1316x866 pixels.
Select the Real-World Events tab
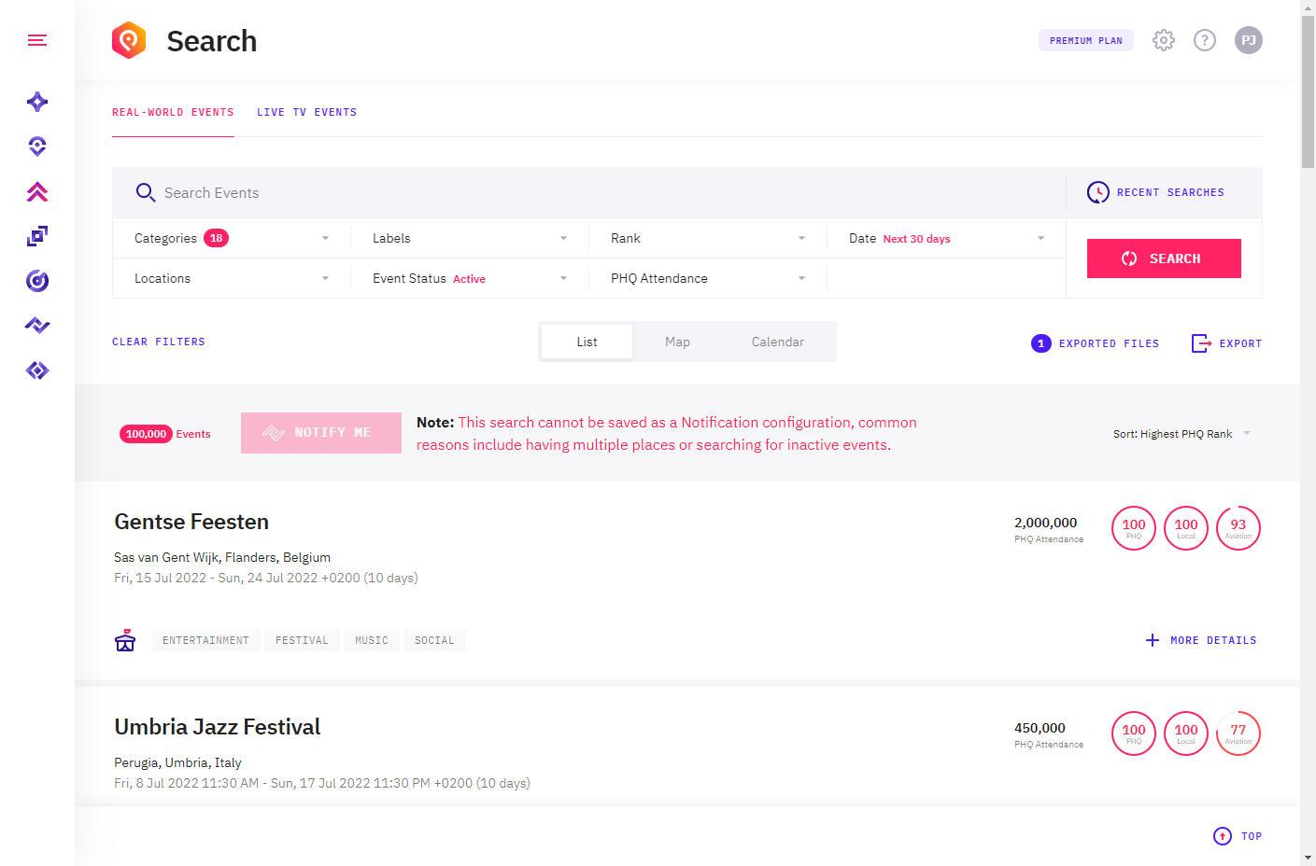173,112
